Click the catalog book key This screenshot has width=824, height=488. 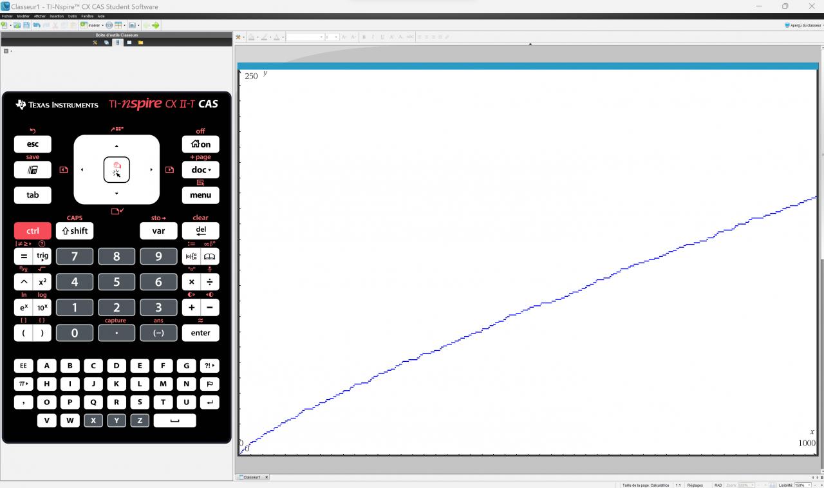[210, 256]
